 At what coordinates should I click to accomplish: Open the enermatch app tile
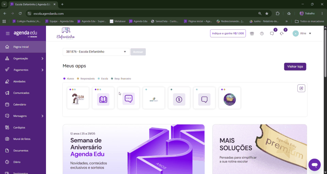click(154, 98)
